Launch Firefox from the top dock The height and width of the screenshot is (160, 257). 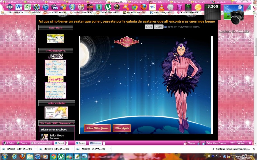pyautogui.click(x=144, y=7)
